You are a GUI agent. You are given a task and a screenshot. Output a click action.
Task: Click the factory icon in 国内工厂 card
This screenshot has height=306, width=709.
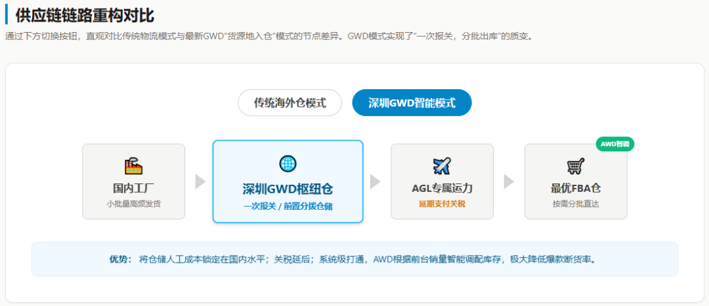tap(133, 166)
